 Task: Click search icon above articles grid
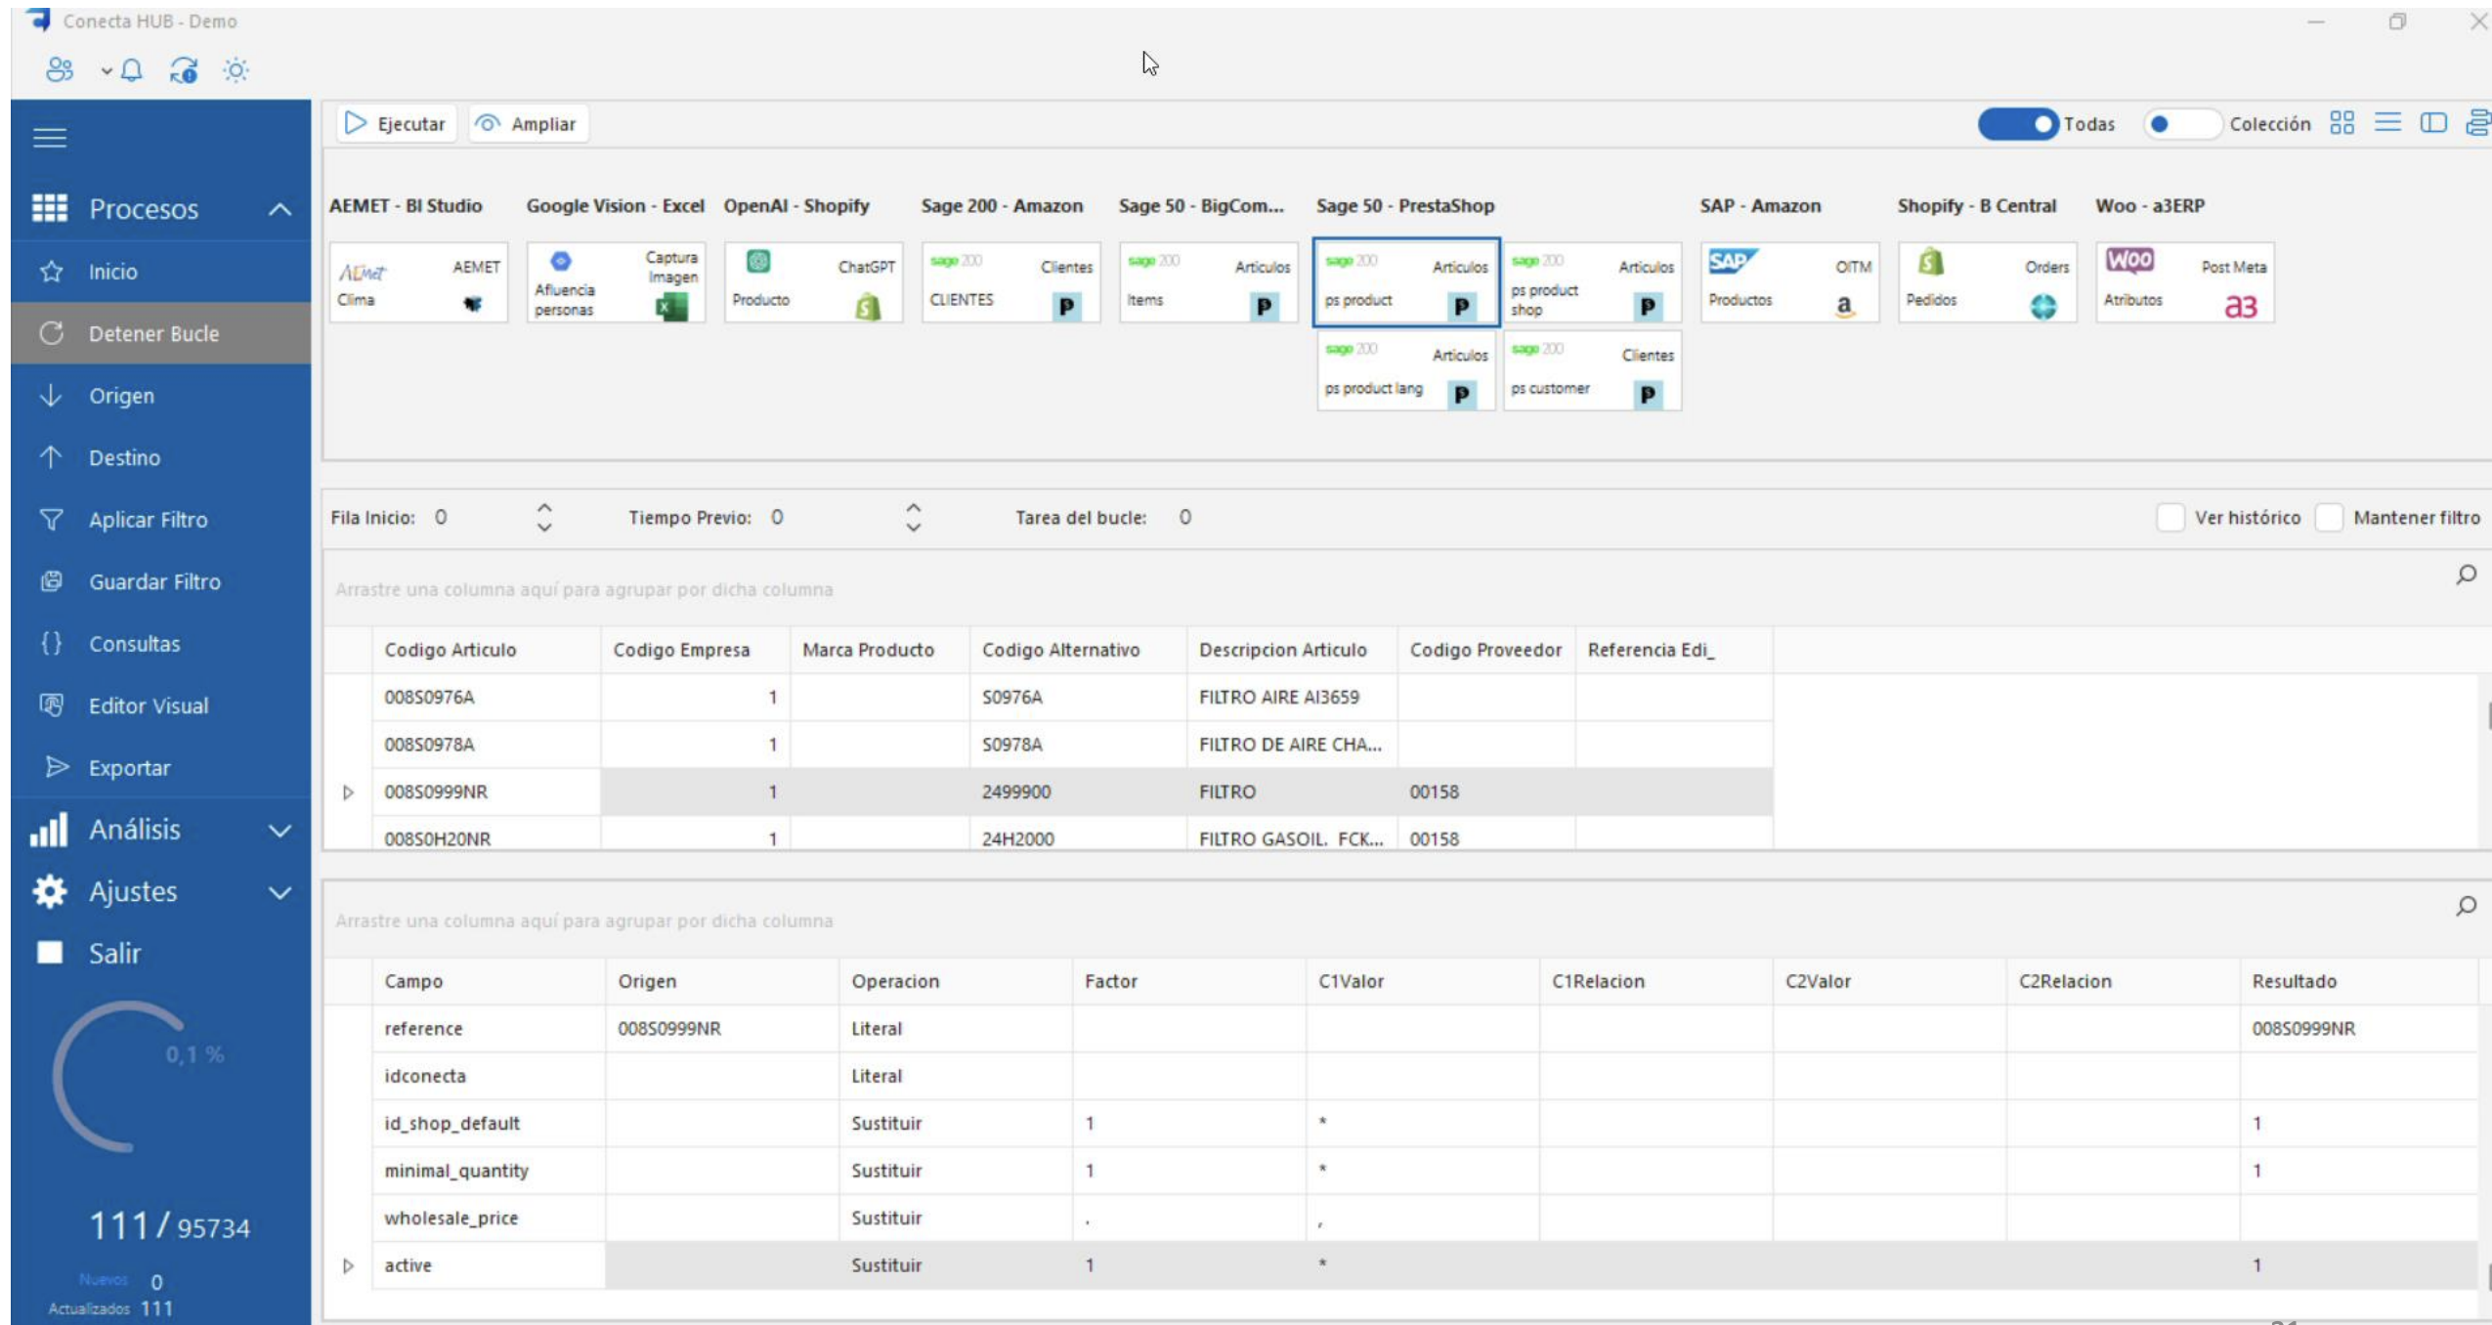[x=2466, y=575]
